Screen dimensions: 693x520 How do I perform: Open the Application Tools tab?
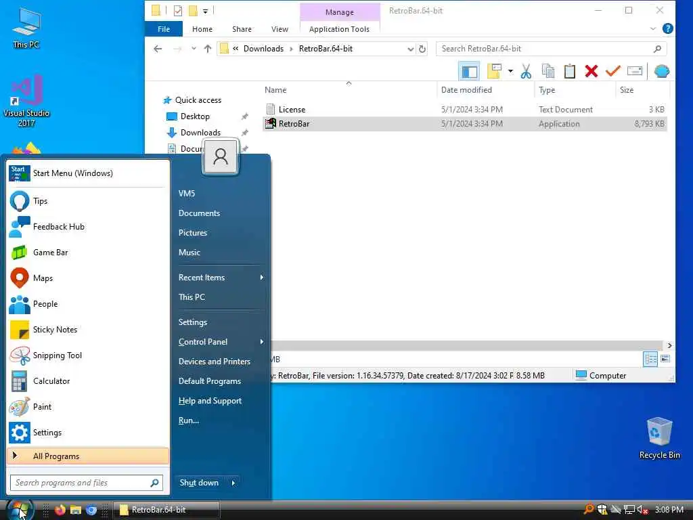point(339,28)
